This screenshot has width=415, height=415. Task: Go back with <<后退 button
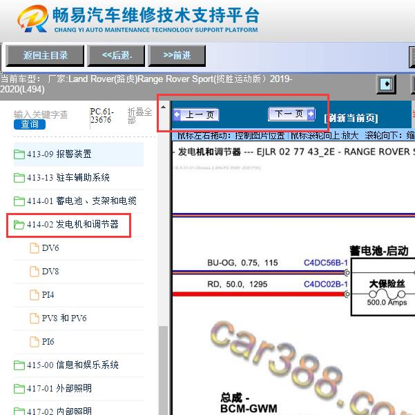pos(117,56)
